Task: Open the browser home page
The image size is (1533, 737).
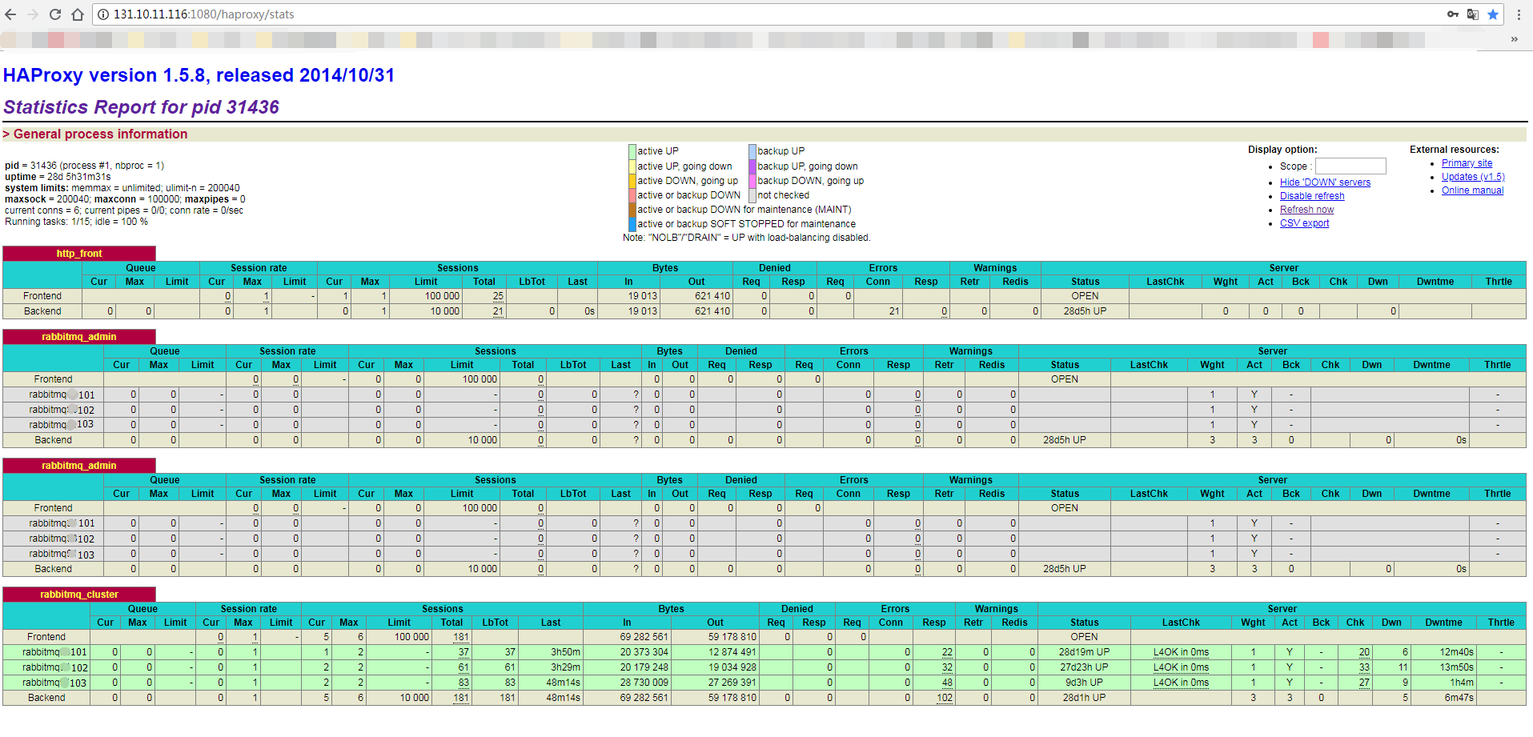Action: [78, 14]
